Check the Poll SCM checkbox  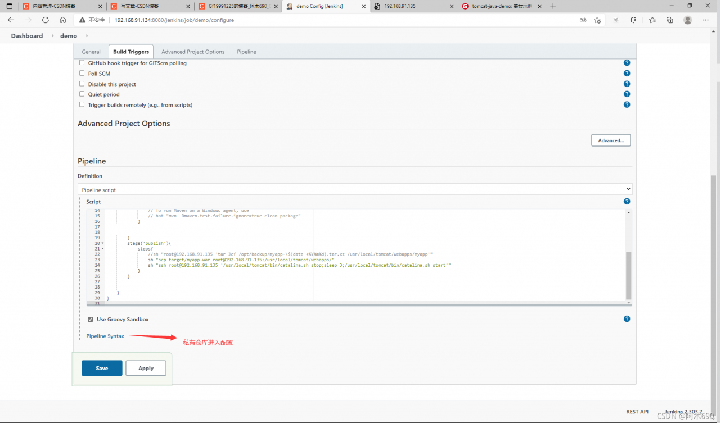tap(82, 73)
